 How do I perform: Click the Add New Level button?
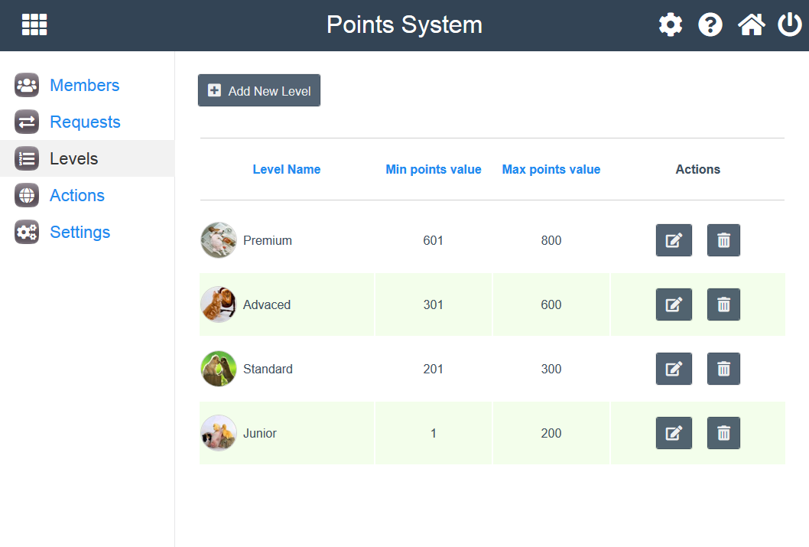point(259,90)
